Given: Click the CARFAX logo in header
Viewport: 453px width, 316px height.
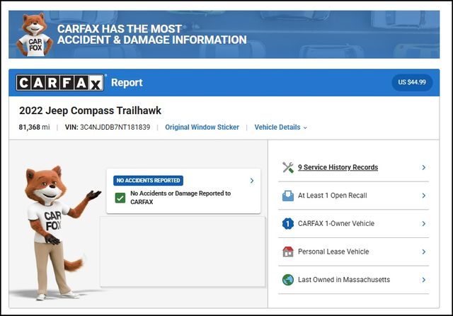Looking at the screenshot, I should tap(60, 83).
